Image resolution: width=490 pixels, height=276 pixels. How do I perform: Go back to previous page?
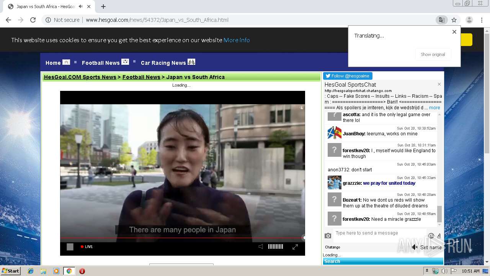pyautogui.click(x=8, y=20)
